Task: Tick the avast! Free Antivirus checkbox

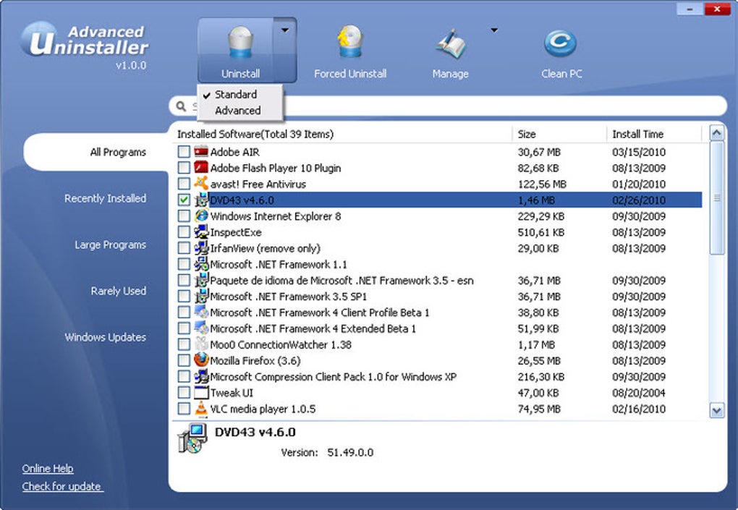Action: (184, 184)
